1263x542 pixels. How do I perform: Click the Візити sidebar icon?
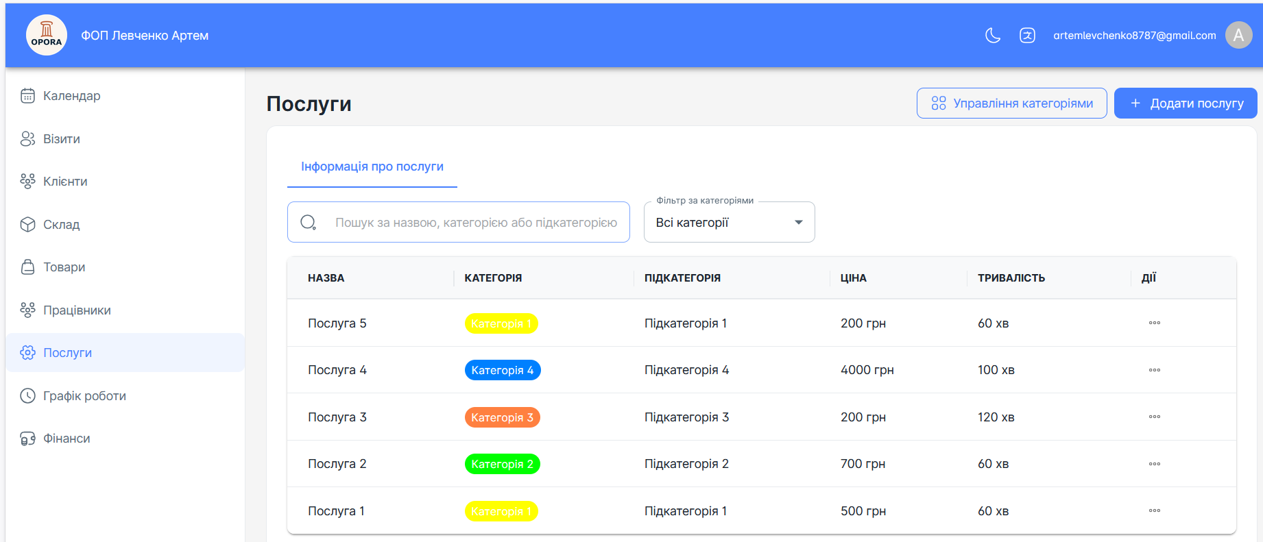[27, 139]
